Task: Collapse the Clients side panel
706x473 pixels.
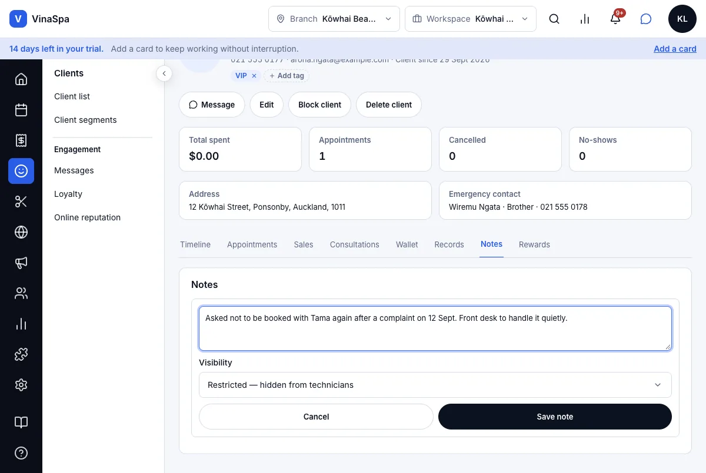Action: click(x=164, y=73)
